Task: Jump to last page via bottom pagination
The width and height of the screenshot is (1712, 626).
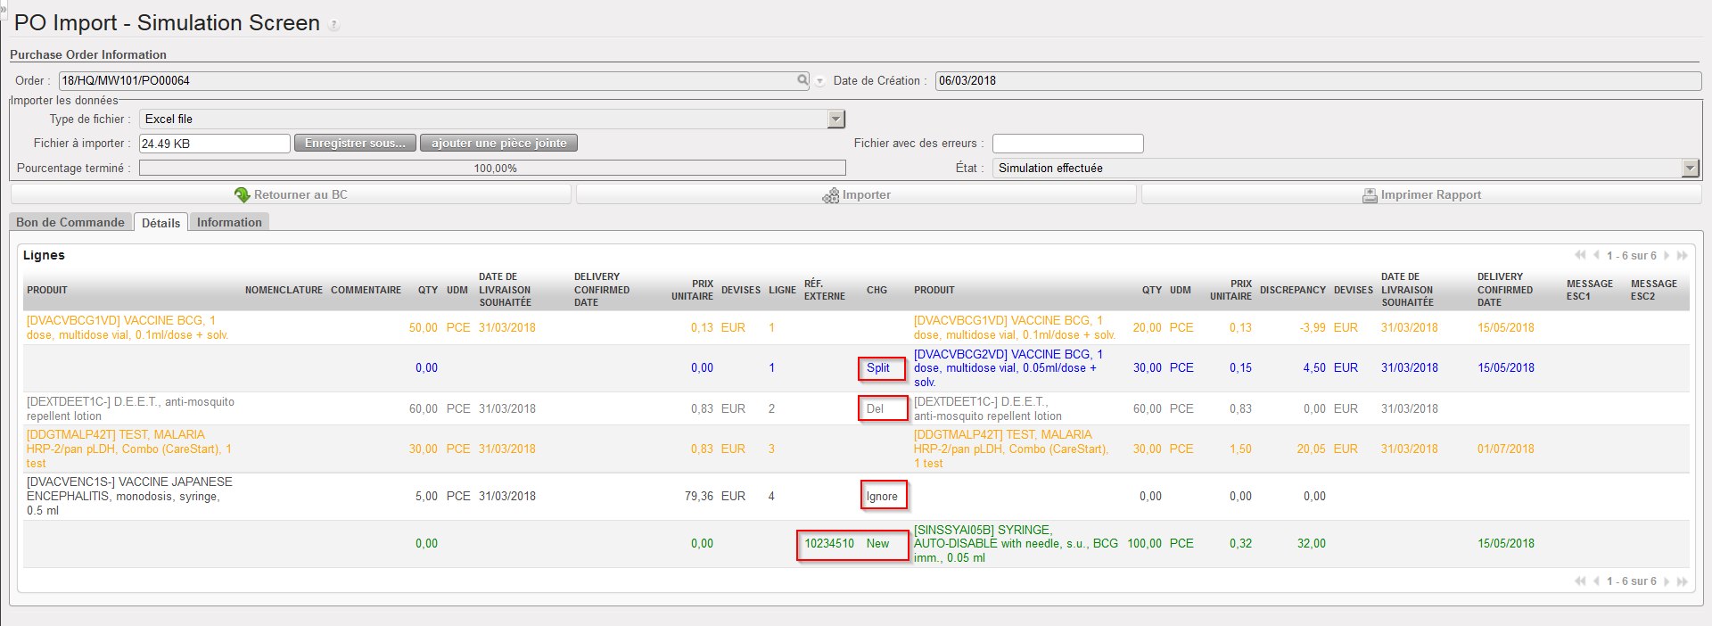Action: (x=1683, y=581)
